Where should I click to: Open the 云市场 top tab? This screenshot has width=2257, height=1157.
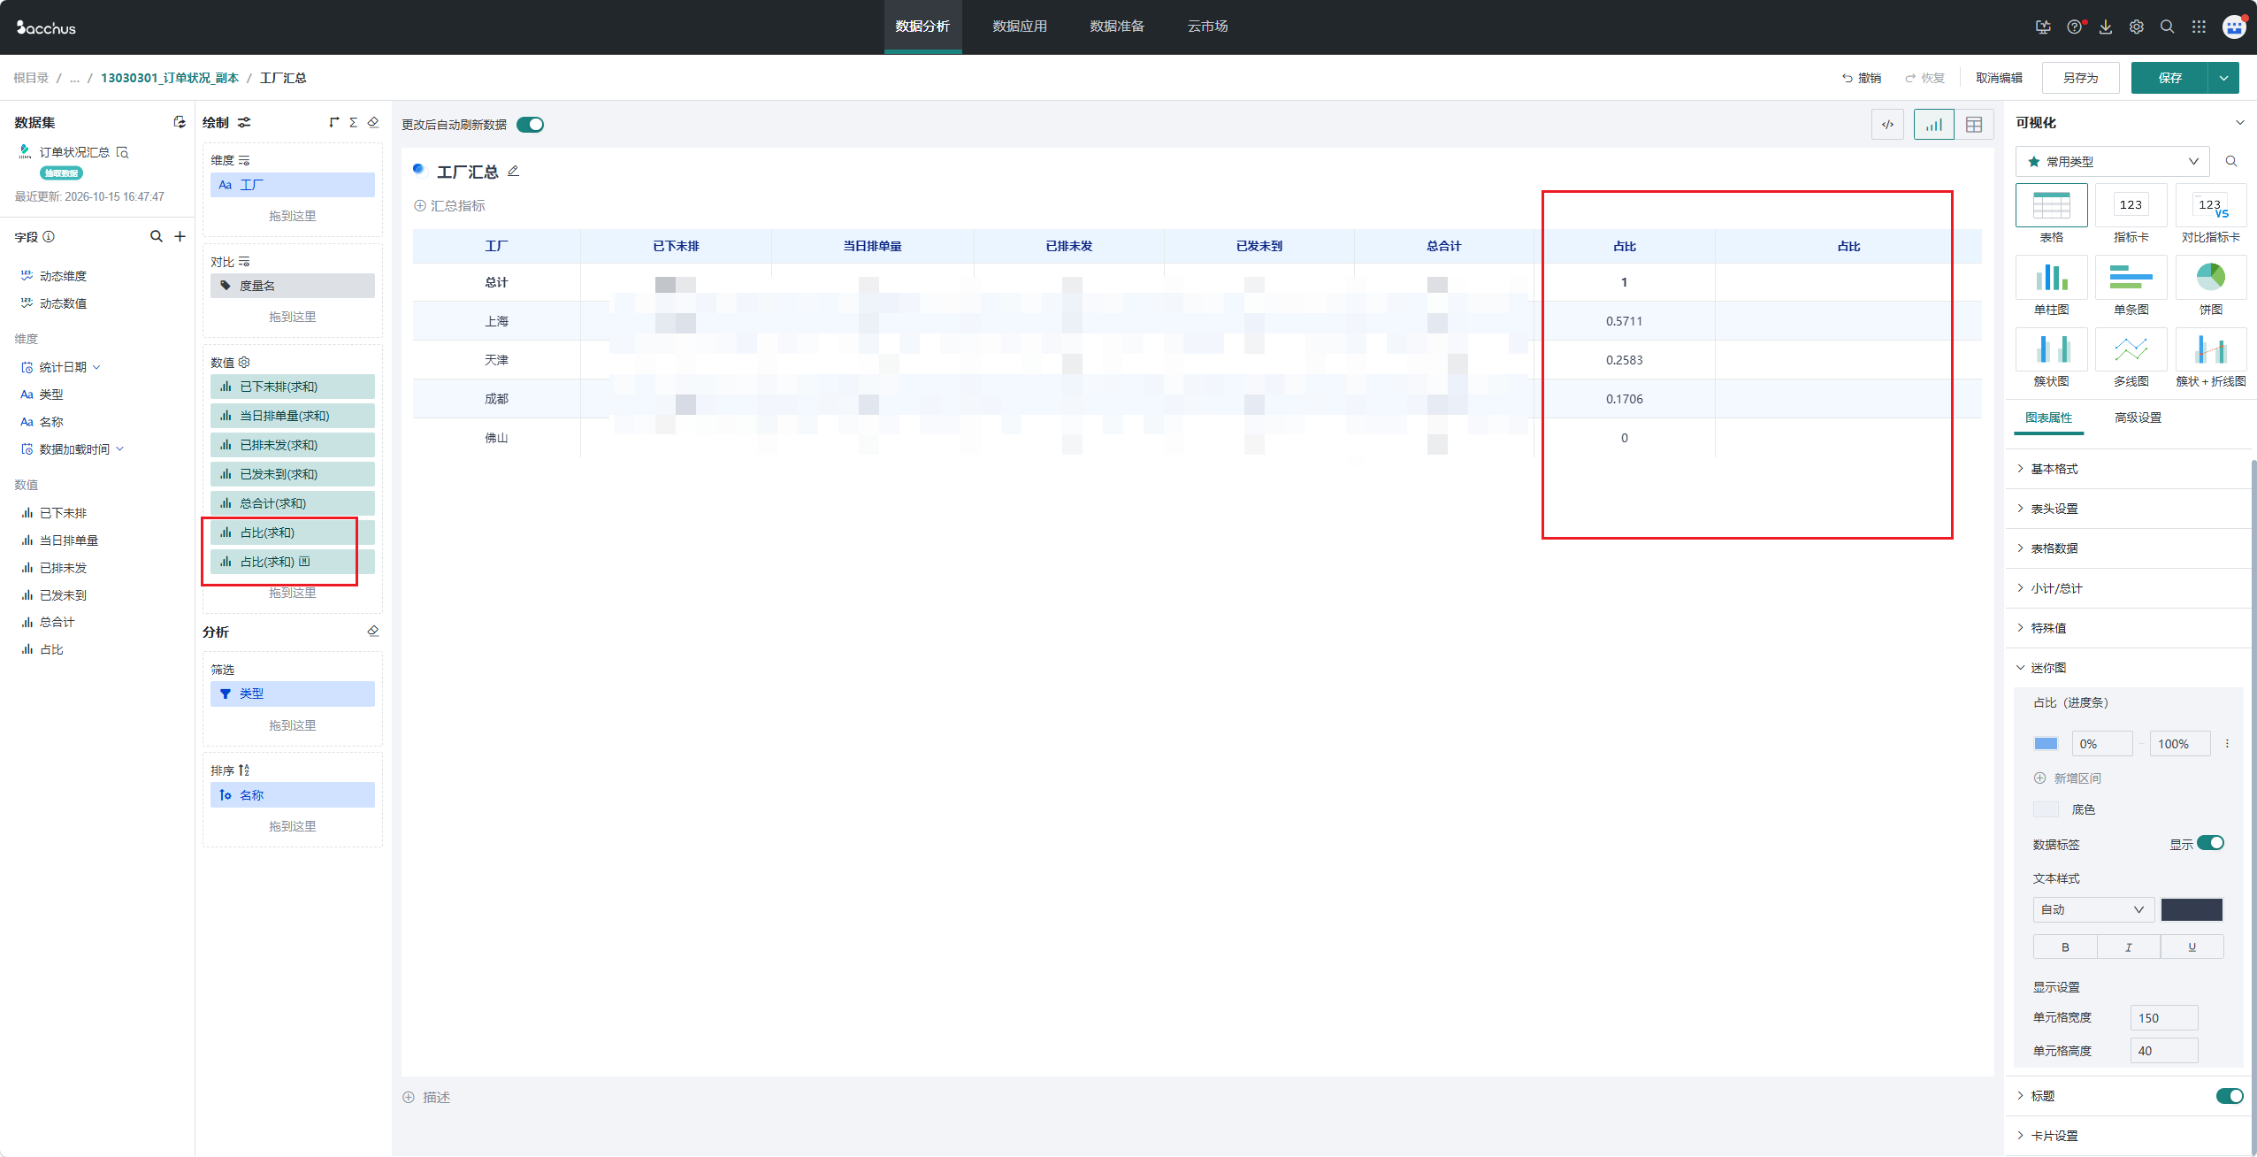click(x=1207, y=27)
